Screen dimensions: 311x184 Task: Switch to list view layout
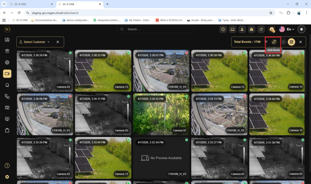pos(283,42)
